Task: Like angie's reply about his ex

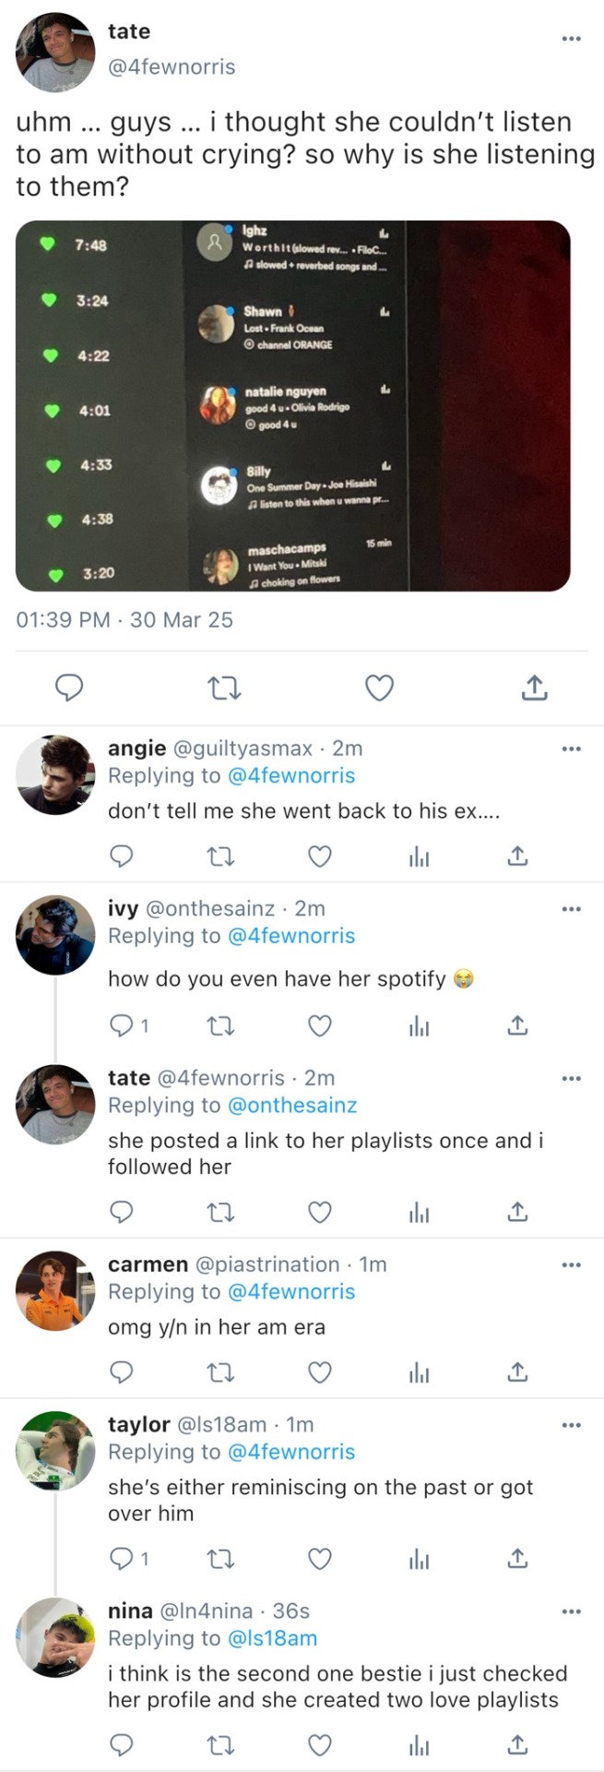Action: (x=319, y=857)
